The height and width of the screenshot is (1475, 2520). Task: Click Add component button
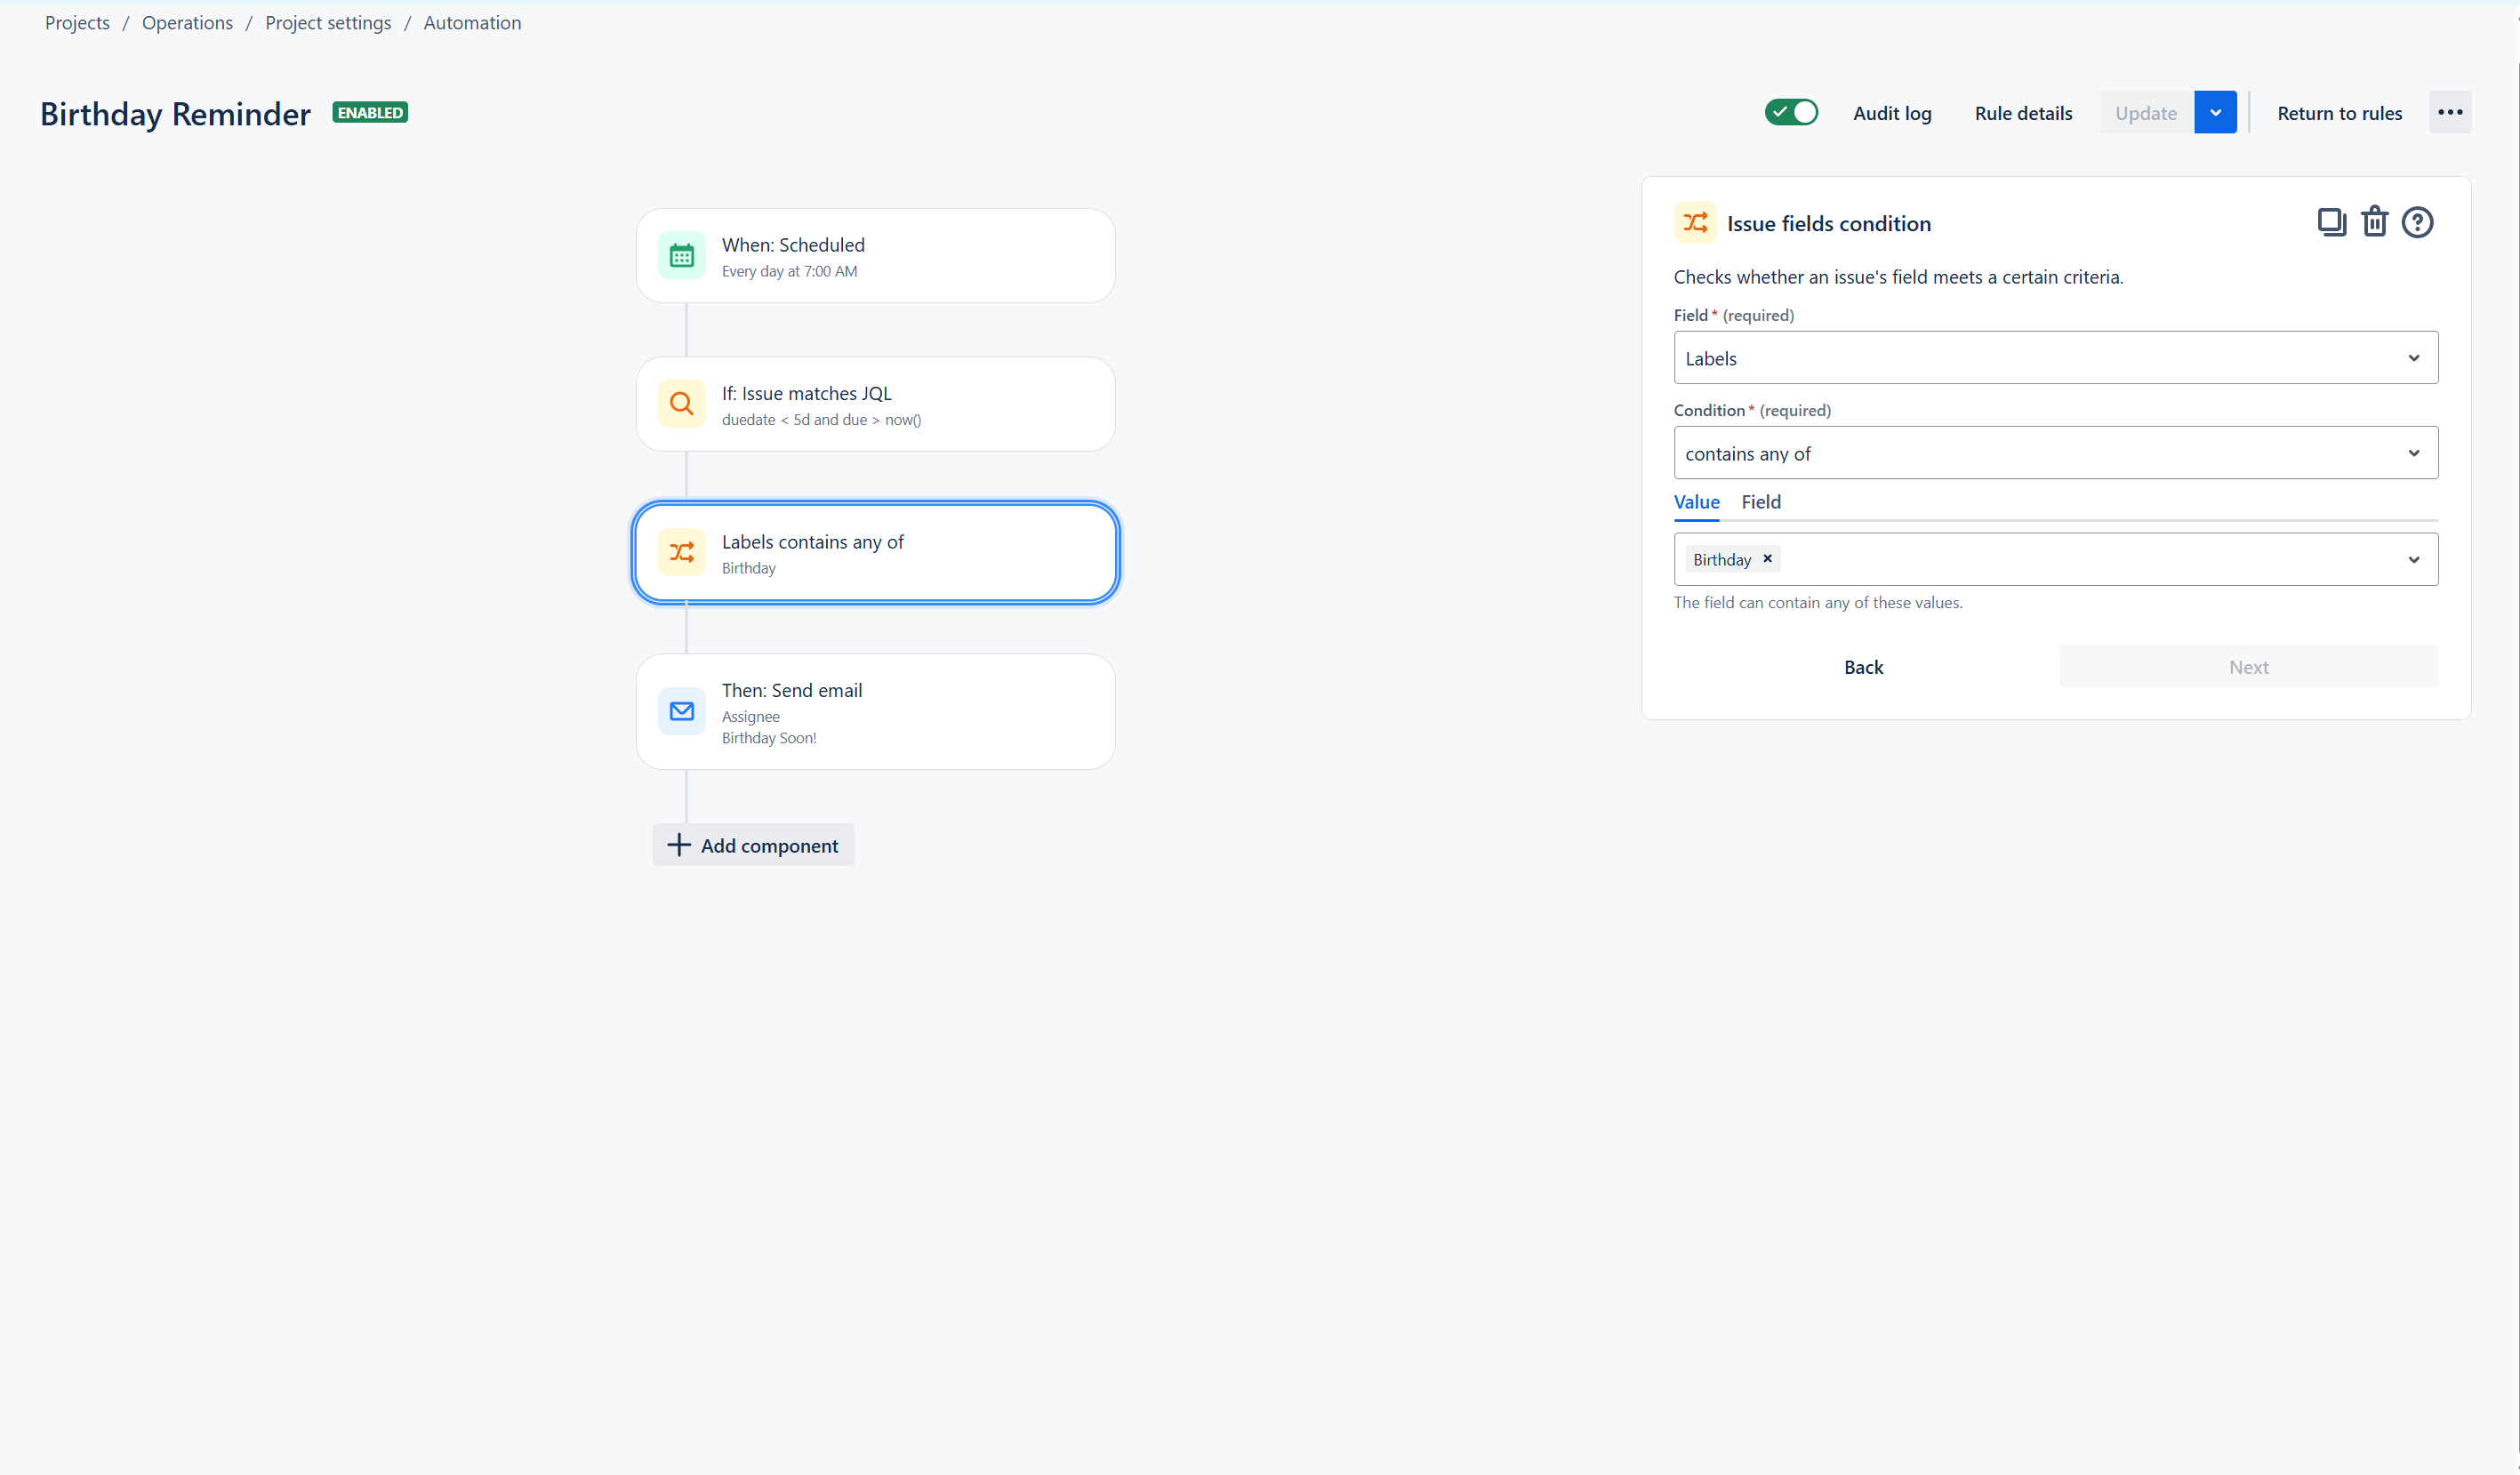[x=753, y=845]
